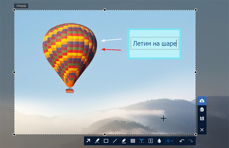Pick the Line tool
This screenshot has height=148, width=229.
coord(115,141)
